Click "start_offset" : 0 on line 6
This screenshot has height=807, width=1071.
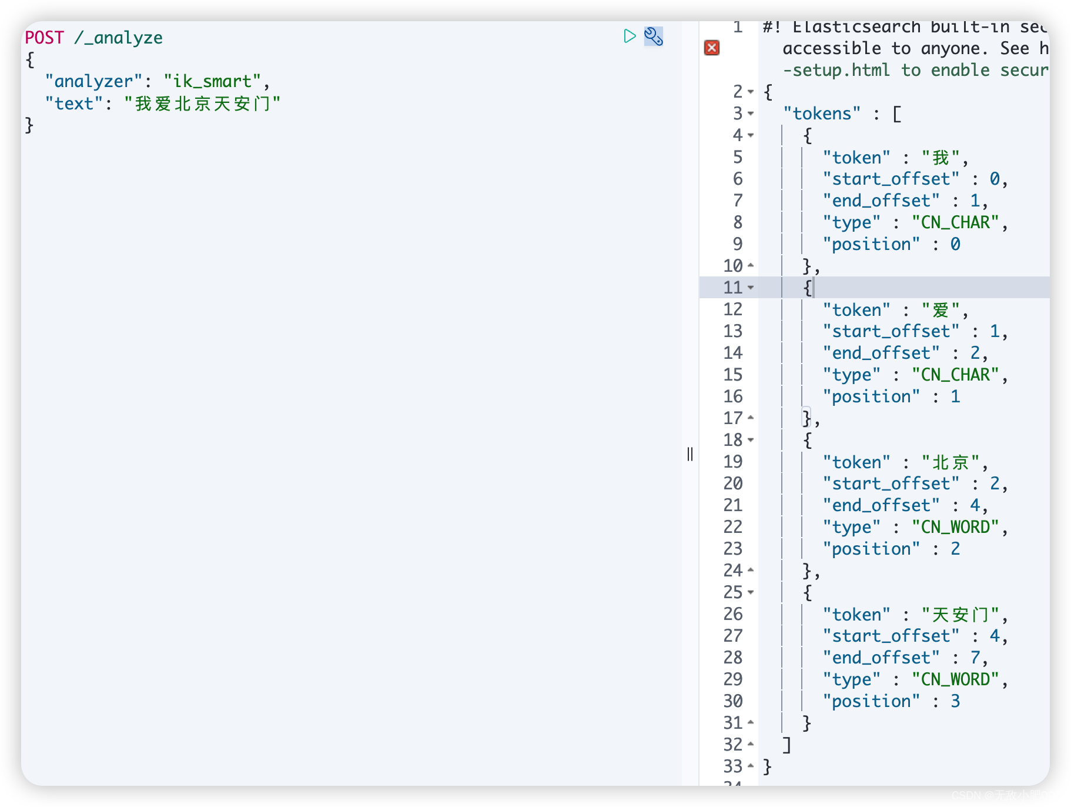pyautogui.click(x=915, y=179)
